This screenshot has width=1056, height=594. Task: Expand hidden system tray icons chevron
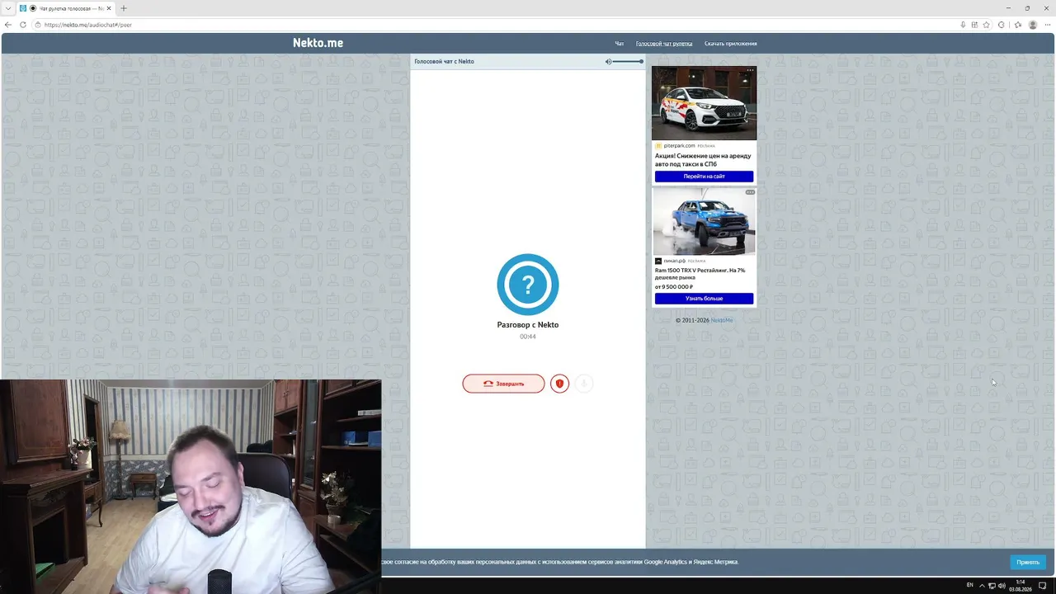(x=982, y=586)
